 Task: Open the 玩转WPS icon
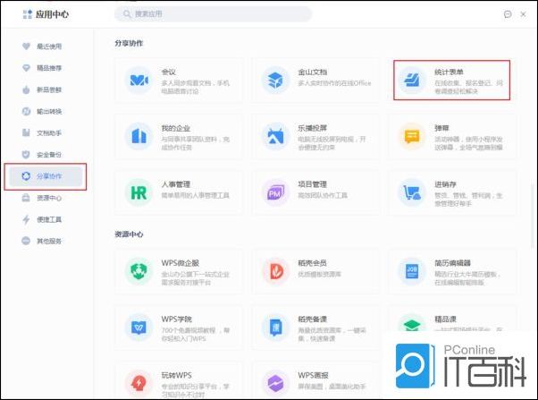coord(139,383)
